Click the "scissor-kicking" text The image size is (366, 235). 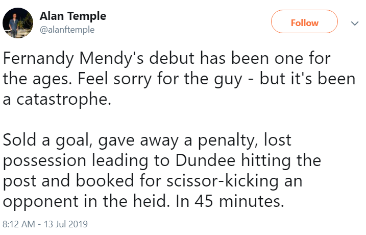coord(223,181)
